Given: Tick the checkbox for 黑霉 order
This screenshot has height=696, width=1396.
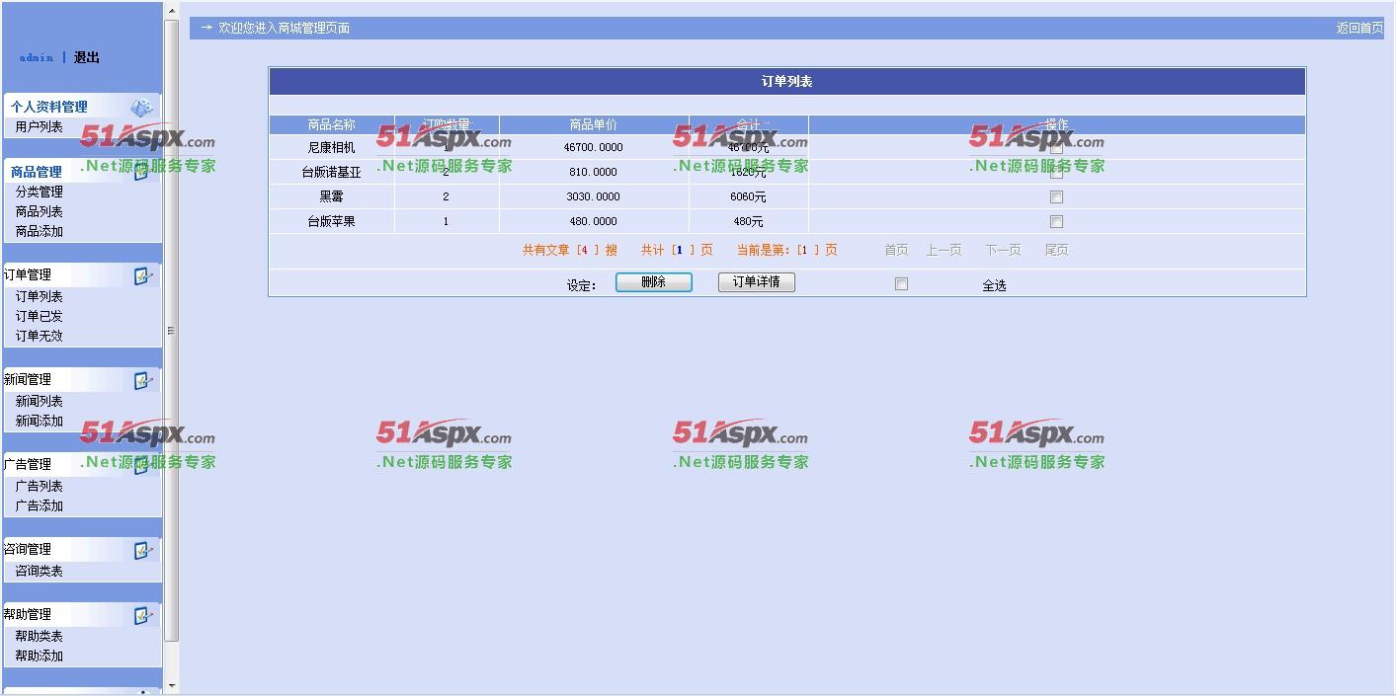Looking at the screenshot, I should click(x=1056, y=196).
